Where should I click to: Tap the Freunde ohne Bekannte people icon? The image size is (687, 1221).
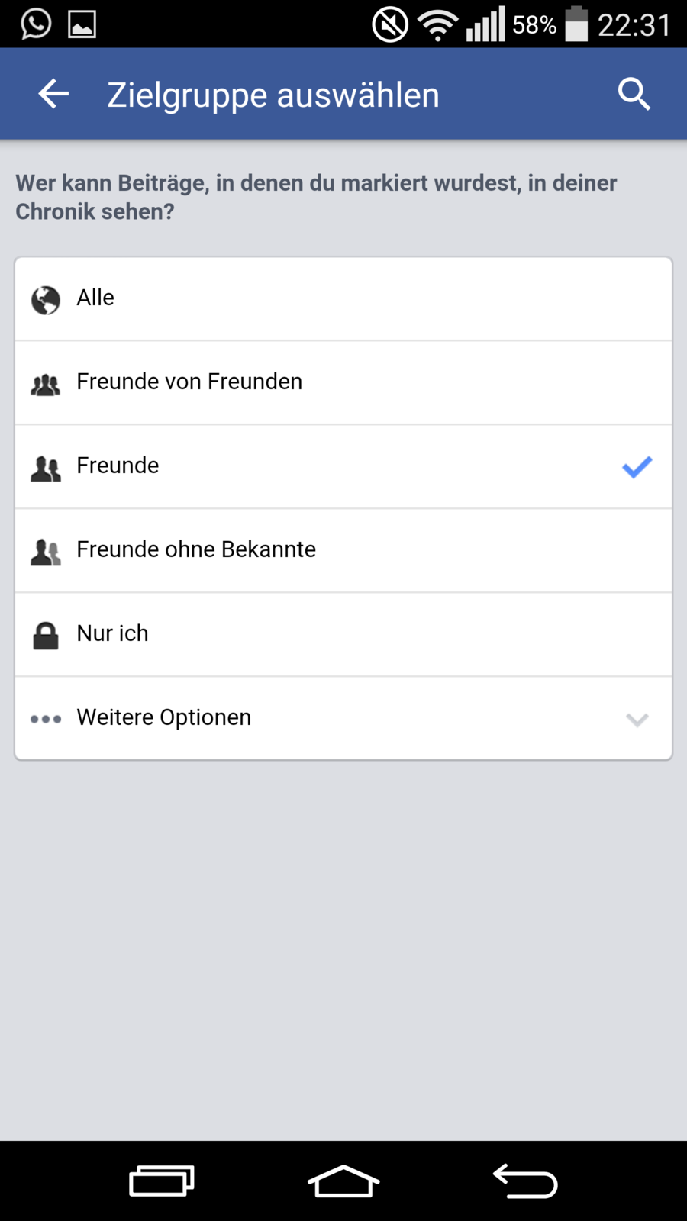click(46, 552)
